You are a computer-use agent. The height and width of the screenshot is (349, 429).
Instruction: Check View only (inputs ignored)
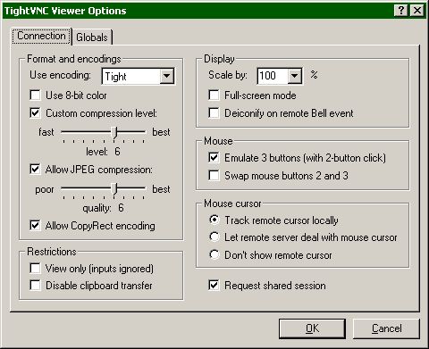click(35, 269)
